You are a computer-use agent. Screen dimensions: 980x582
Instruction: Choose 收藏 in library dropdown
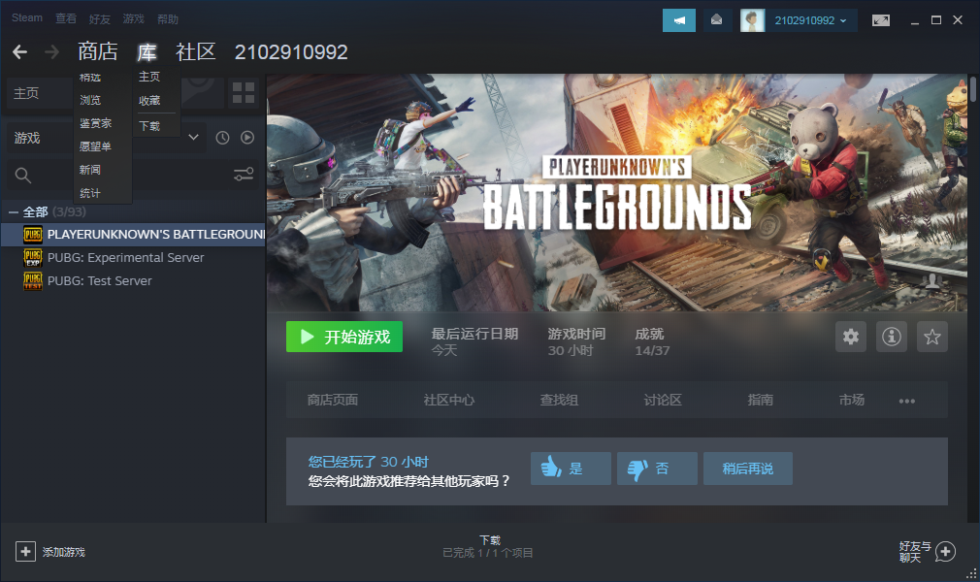(x=149, y=101)
